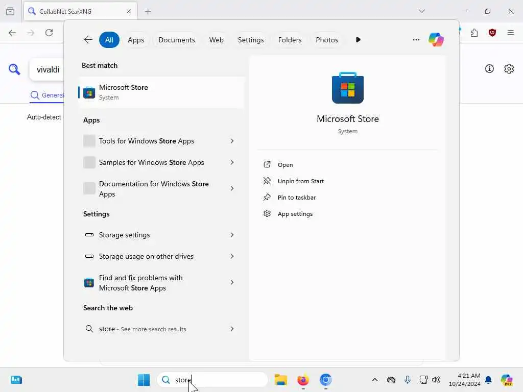
Task: Open File Explorer from taskbar
Action: click(x=280, y=380)
